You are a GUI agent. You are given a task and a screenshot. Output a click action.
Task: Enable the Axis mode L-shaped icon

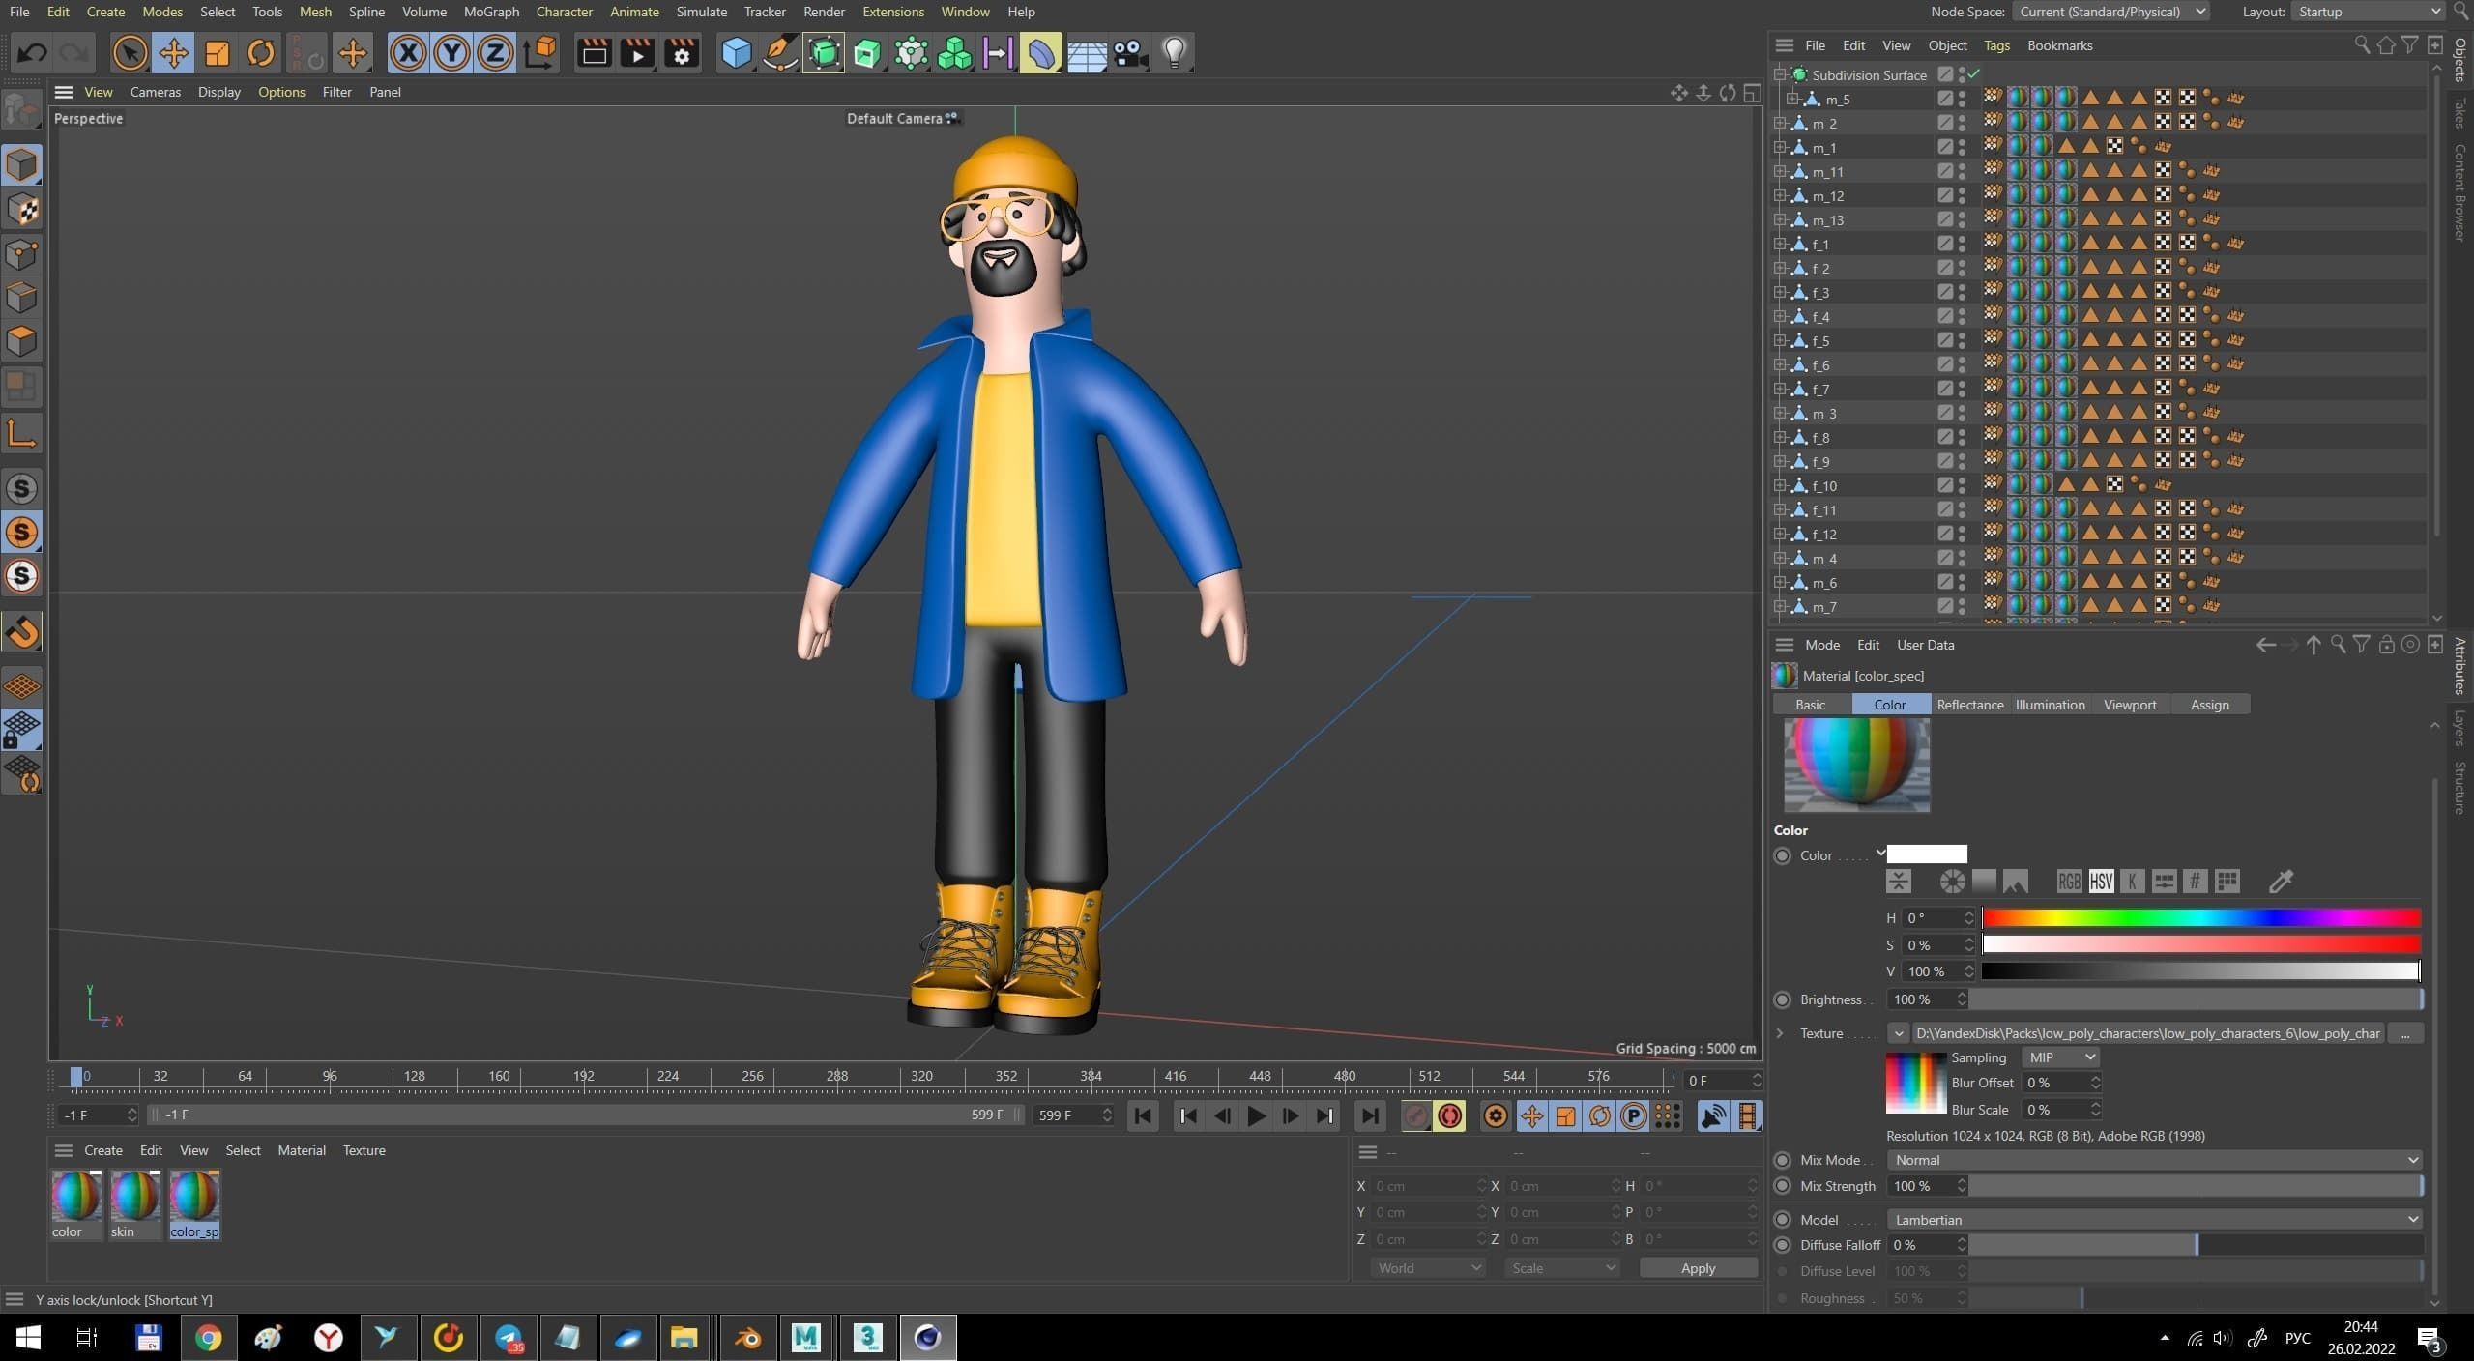[22, 432]
